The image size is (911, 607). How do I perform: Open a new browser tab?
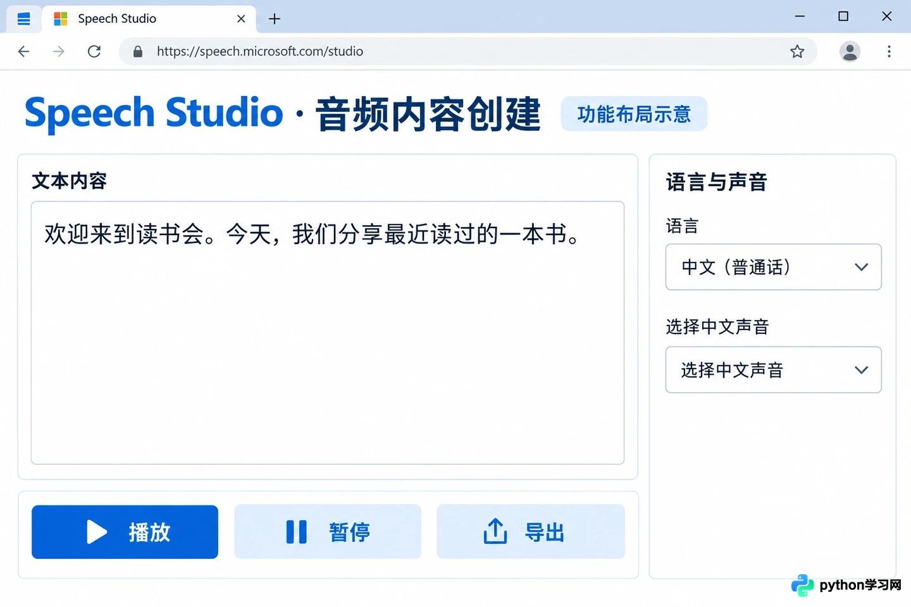tap(275, 19)
